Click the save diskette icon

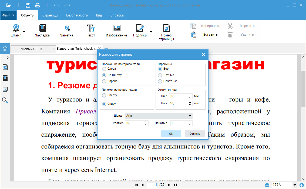tap(28, 5)
